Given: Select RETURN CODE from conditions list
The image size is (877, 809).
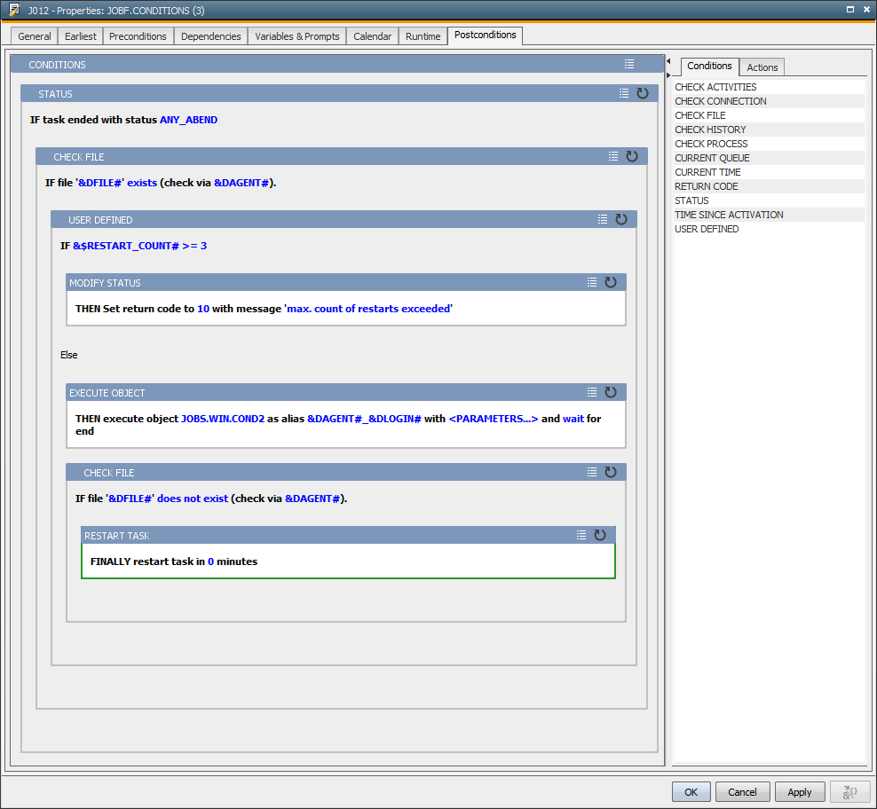Looking at the screenshot, I should pos(706,186).
